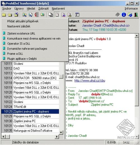The width and height of the screenshot is (140, 145).
Task: Select message 10111 Skoleni
Action: [x=30, y=64]
